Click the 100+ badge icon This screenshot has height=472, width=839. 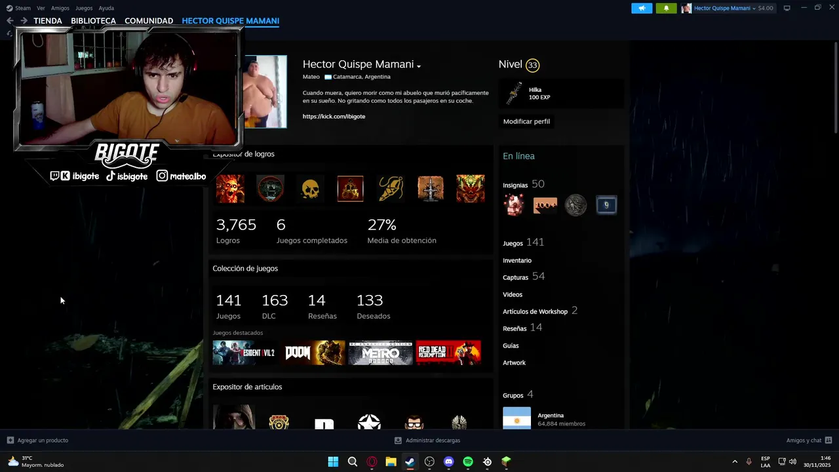coord(545,205)
